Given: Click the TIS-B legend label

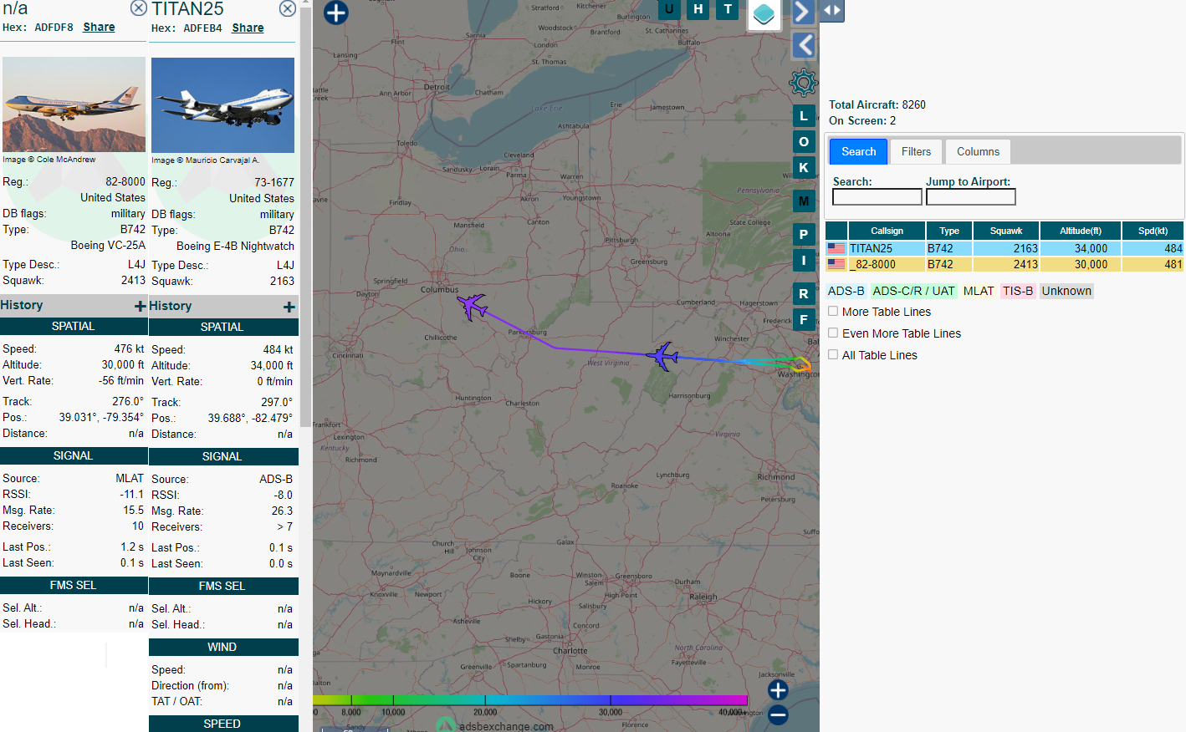Looking at the screenshot, I should [1018, 291].
